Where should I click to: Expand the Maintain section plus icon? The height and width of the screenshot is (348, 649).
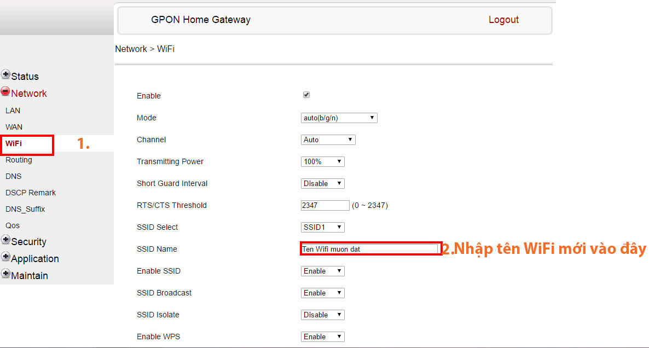(6, 274)
